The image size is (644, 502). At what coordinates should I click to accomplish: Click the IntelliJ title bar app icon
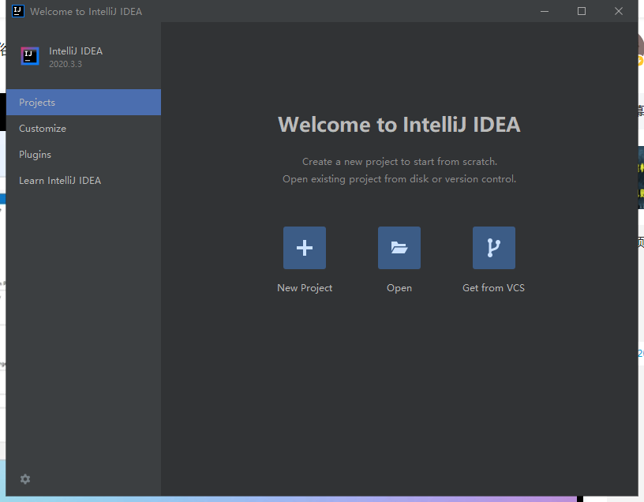point(18,11)
